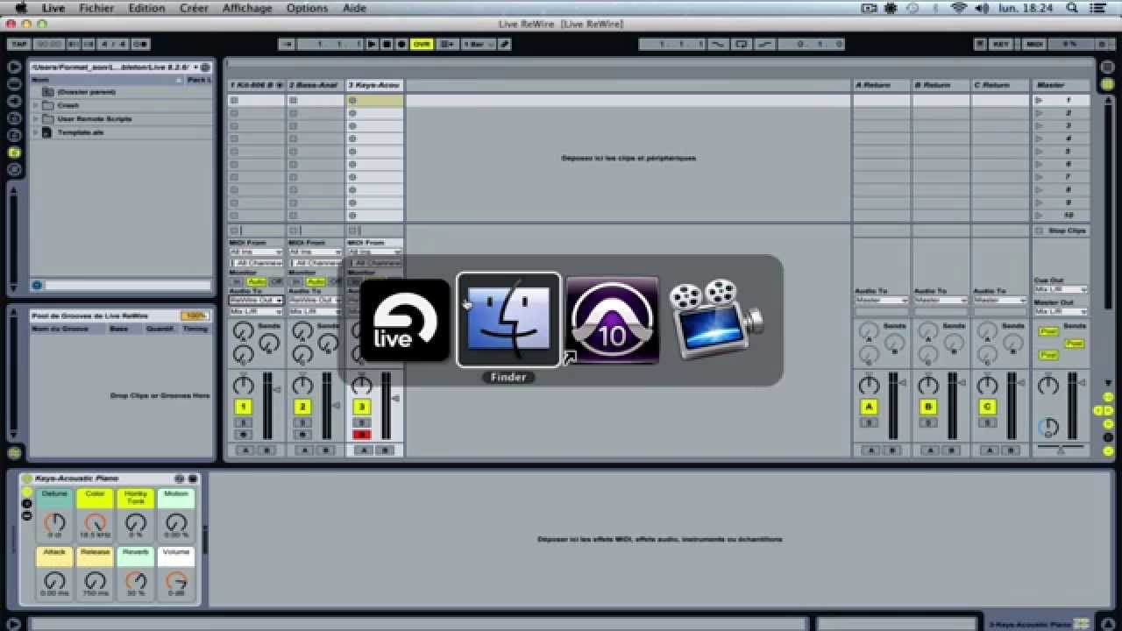This screenshot has height=631, width=1122.
Task: Click track 1 pan knob
Action: (x=244, y=386)
